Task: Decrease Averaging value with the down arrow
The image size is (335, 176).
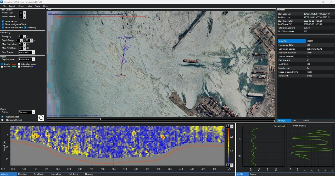Action: [25, 37]
